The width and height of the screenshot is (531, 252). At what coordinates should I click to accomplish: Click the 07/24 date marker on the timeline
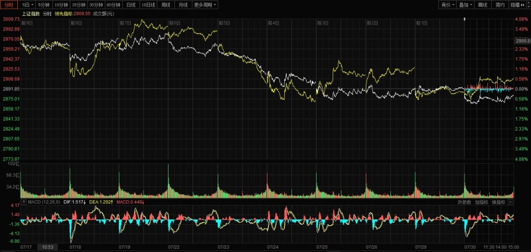click(x=273, y=247)
